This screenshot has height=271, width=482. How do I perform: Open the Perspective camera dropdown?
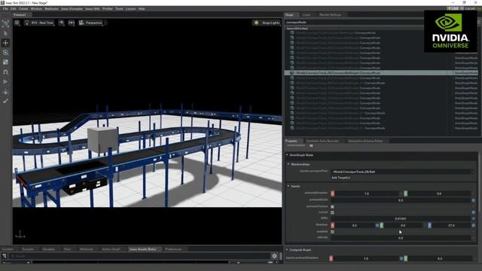tap(90, 23)
